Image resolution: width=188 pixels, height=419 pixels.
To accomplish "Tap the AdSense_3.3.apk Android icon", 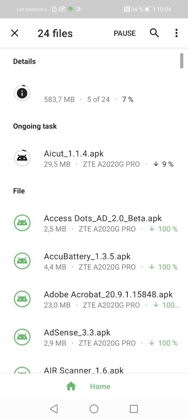I will coord(22,337).
